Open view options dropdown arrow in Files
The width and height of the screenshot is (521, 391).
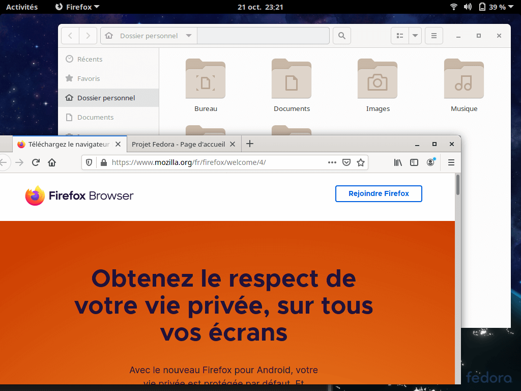coord(415,36)
